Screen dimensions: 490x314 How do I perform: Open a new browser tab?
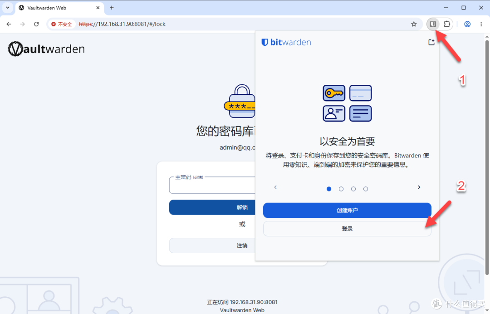coord(112,8)
